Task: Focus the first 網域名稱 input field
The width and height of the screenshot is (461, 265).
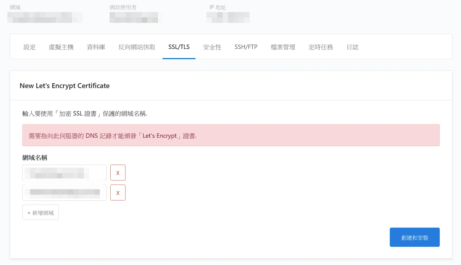Action: 64,173
